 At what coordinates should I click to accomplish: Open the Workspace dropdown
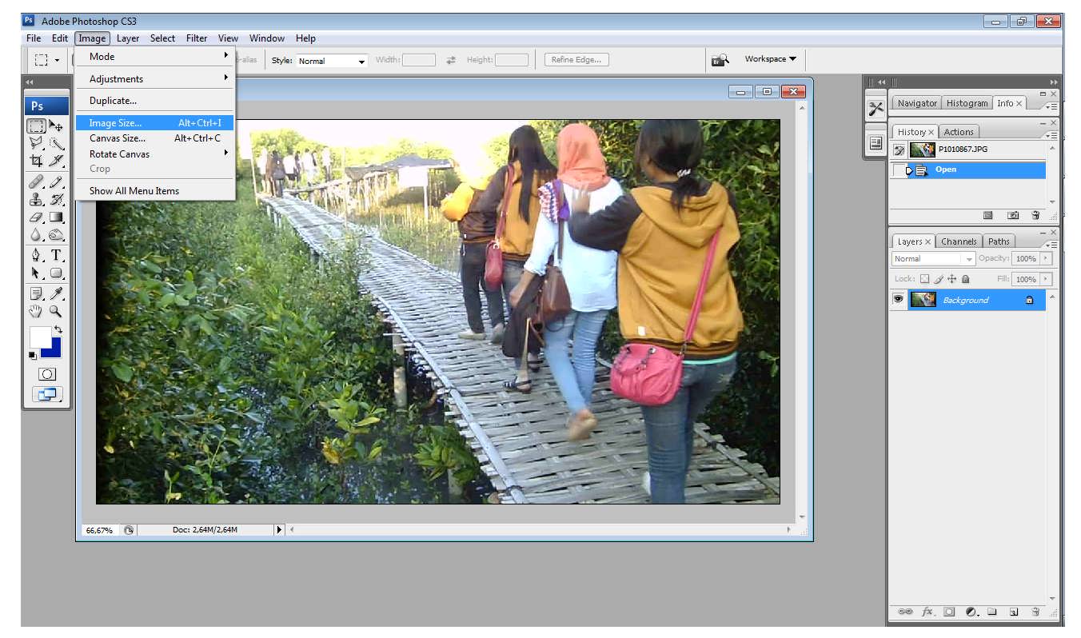point(770,58)
